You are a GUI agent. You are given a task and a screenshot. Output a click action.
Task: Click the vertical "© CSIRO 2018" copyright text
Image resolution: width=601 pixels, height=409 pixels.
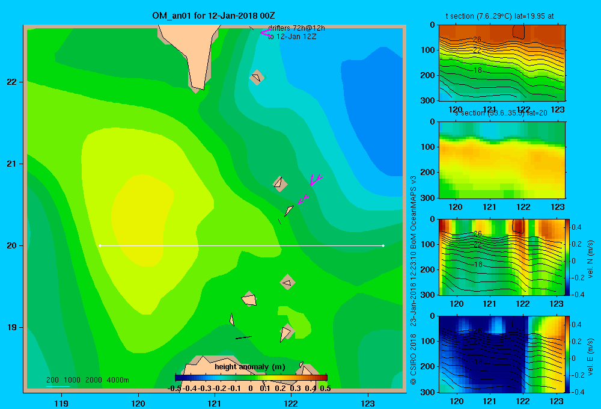[413, 359]
